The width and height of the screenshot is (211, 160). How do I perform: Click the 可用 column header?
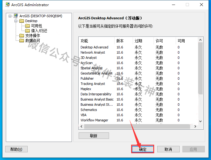tap(187, 41)
